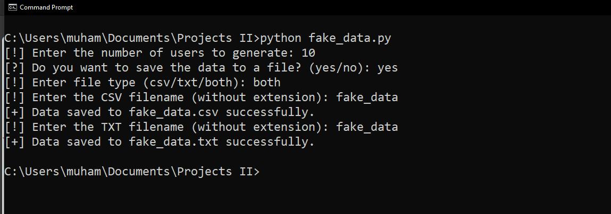The height and width of the screenshot is (214, 611).
Task: Click the "python" command word
Action: click(281, 38)
